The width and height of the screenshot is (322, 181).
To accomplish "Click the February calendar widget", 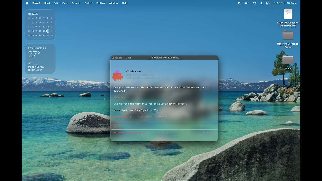I will coord(40,25).
